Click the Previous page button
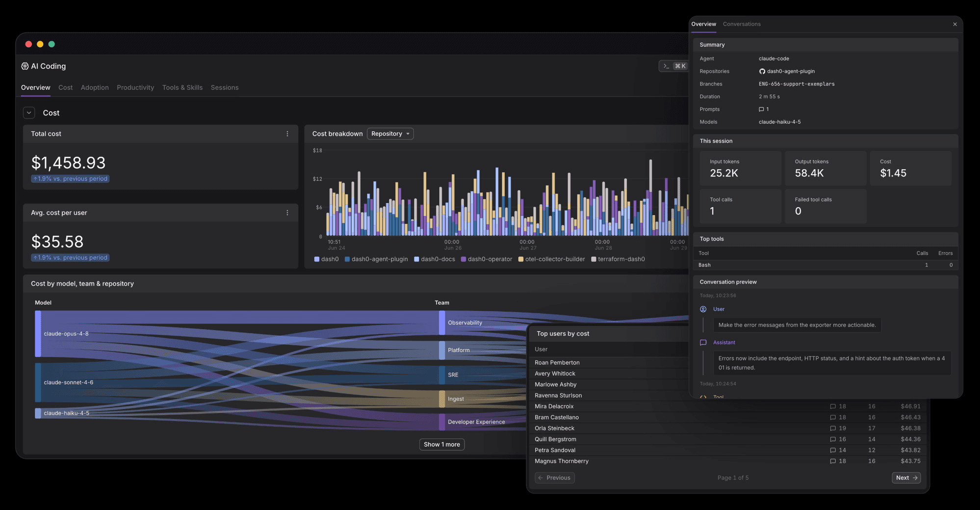Image resolution: width=980 pixels, height=510 pixels. [555, 478]
